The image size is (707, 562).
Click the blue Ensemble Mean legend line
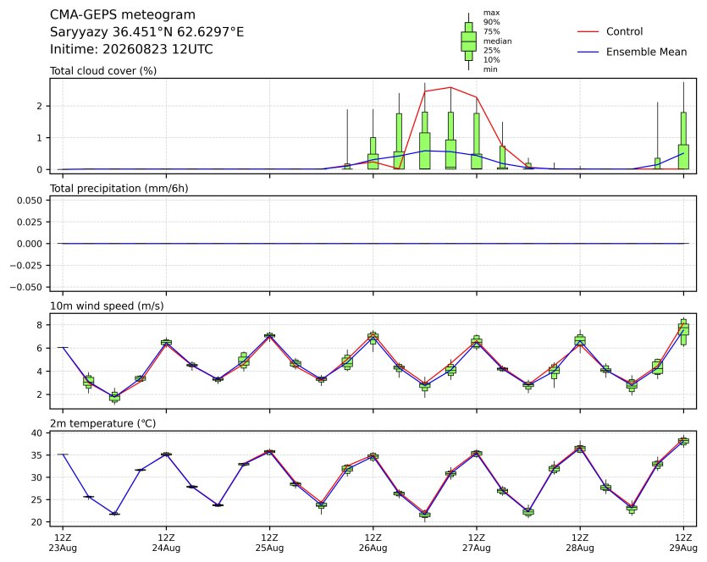[x=588, y=52]
